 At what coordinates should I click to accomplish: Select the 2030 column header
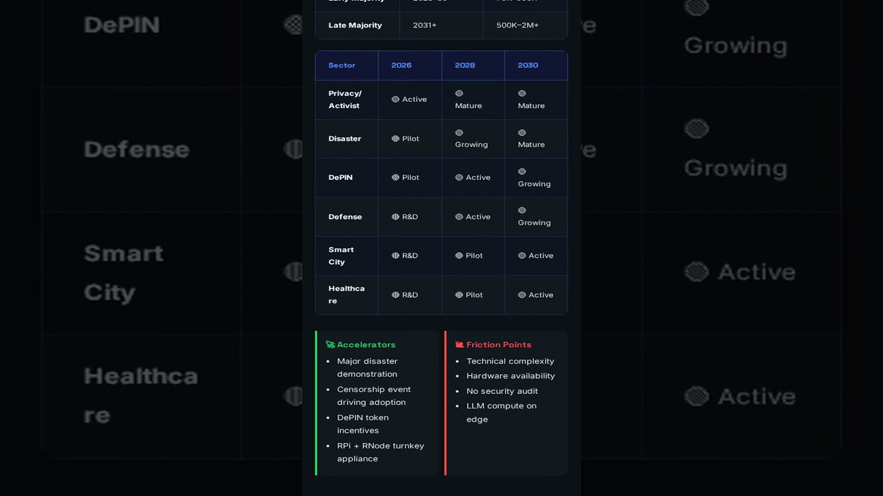tap(528, 65)
